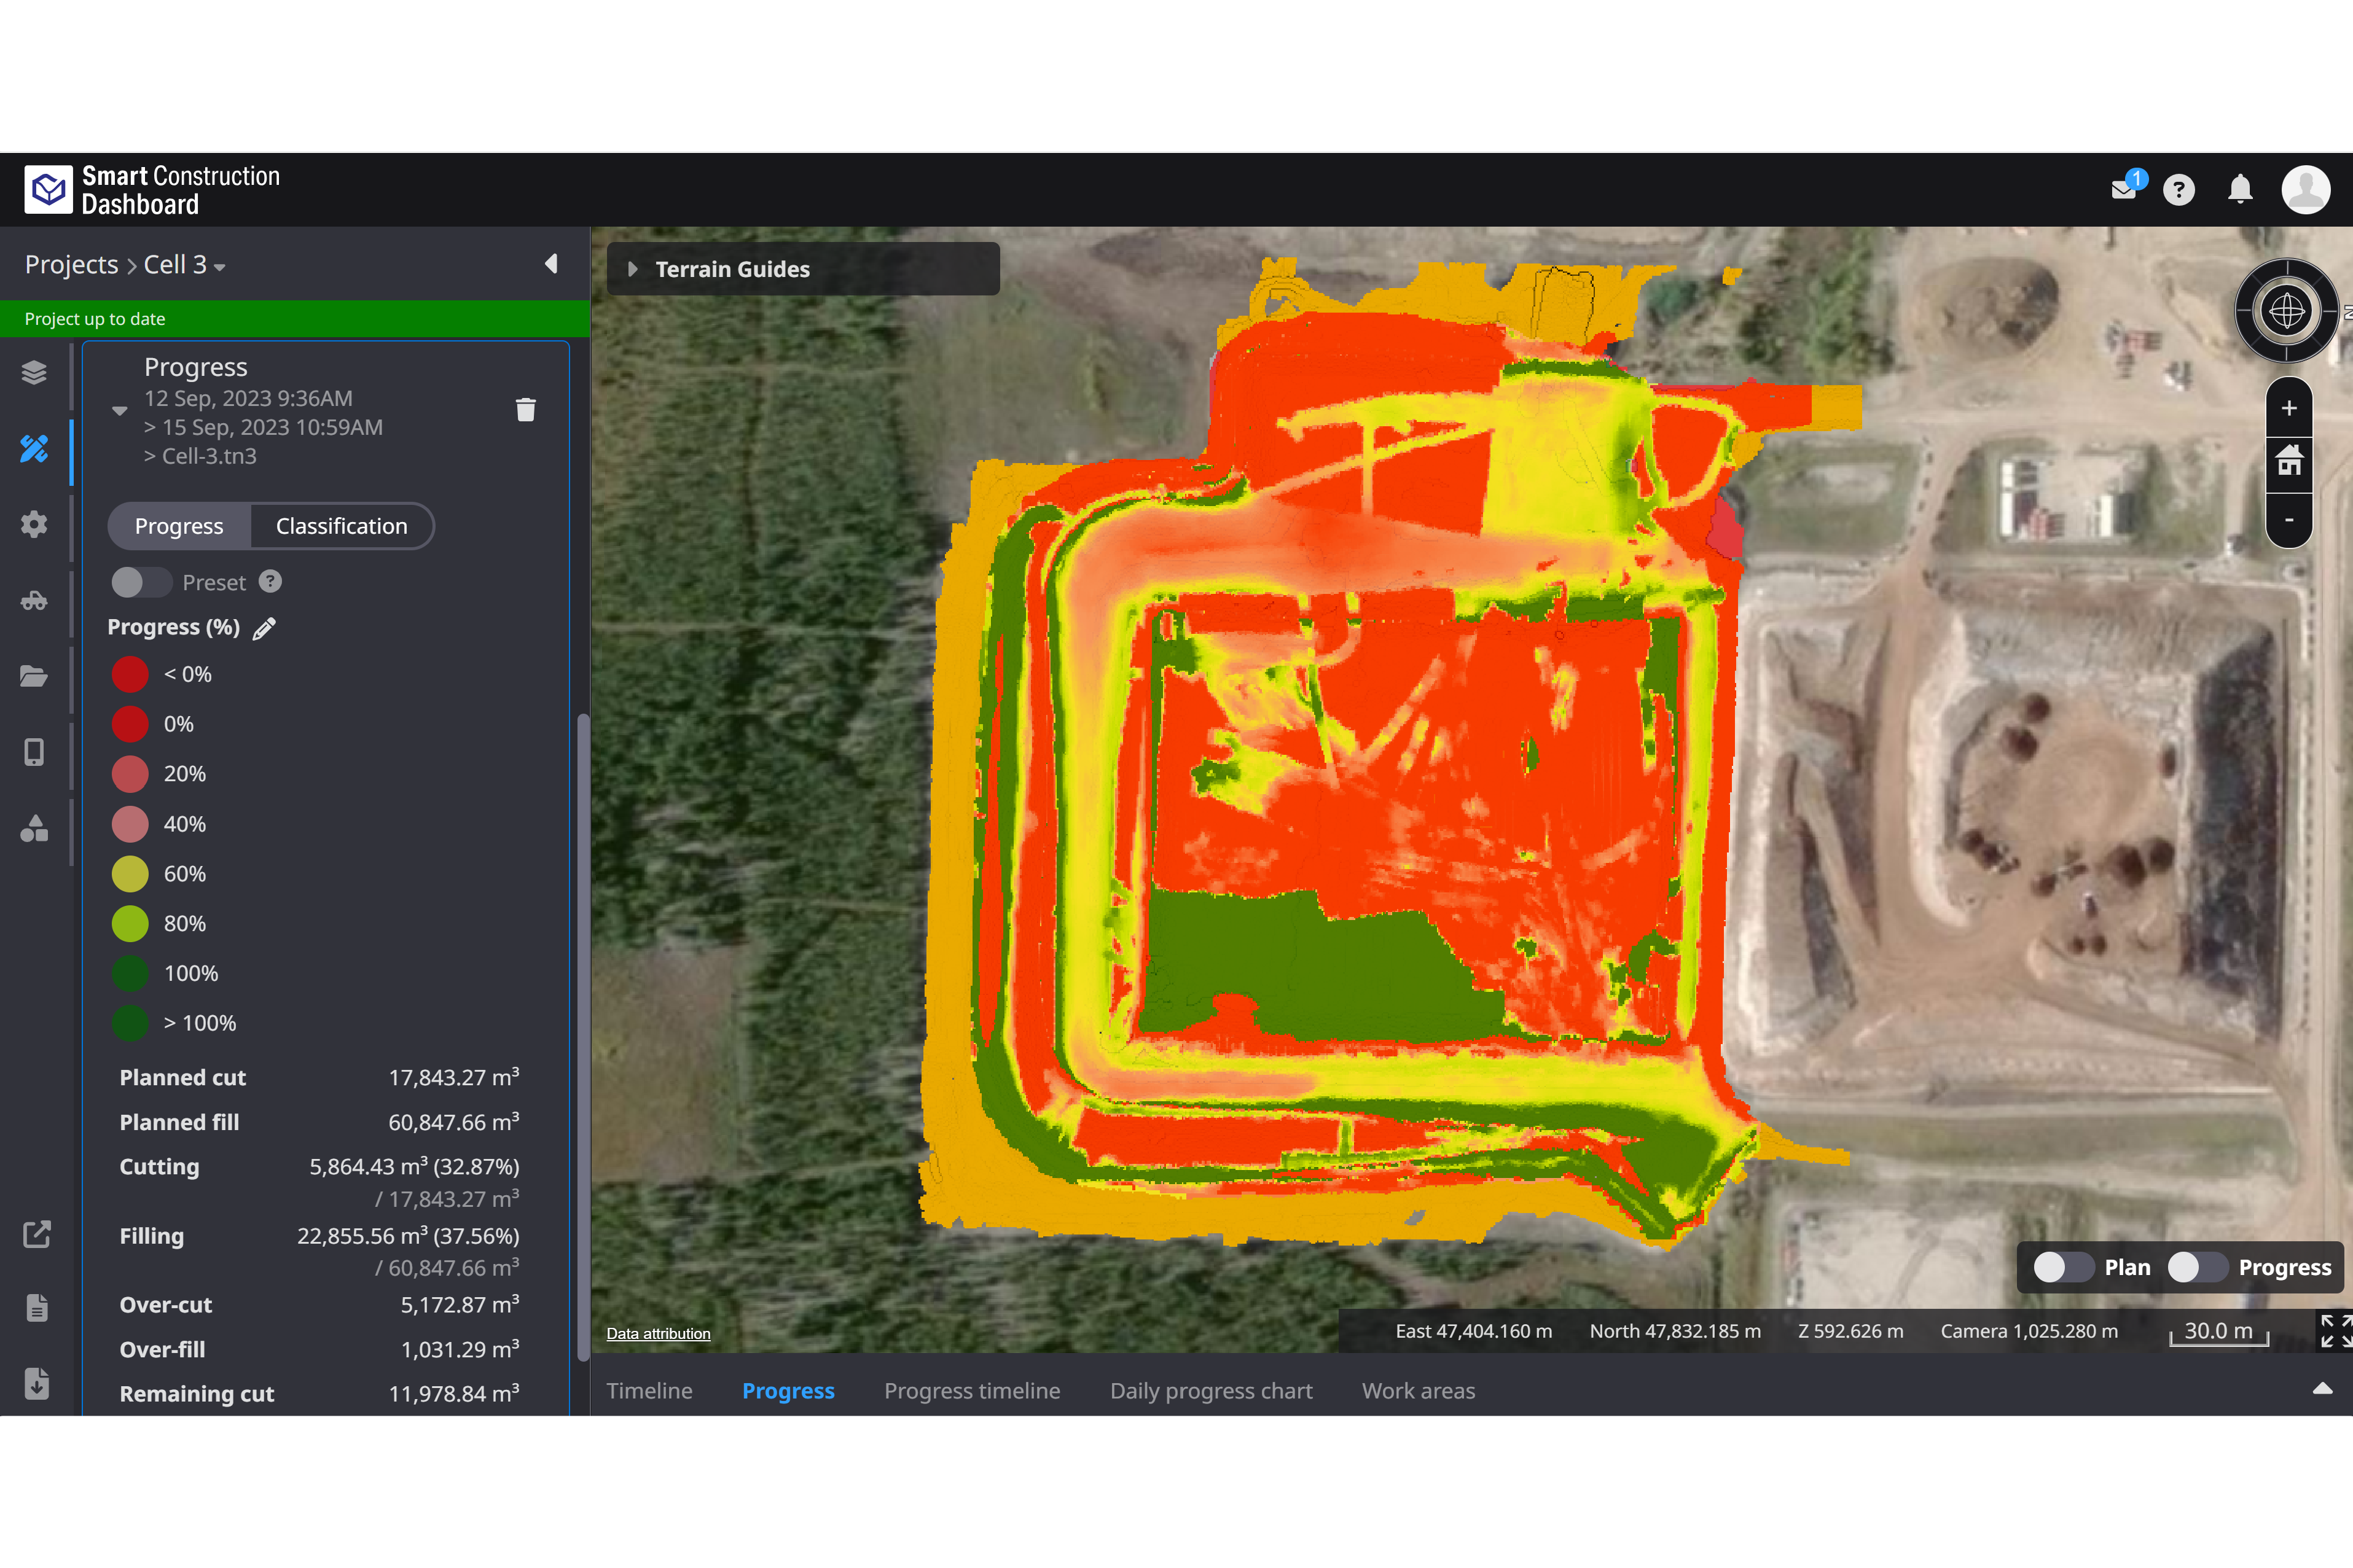This screenshot has width=2353, height=1568.
Task: Open the Data attribution link
Action: click(x=658, y=1333)
